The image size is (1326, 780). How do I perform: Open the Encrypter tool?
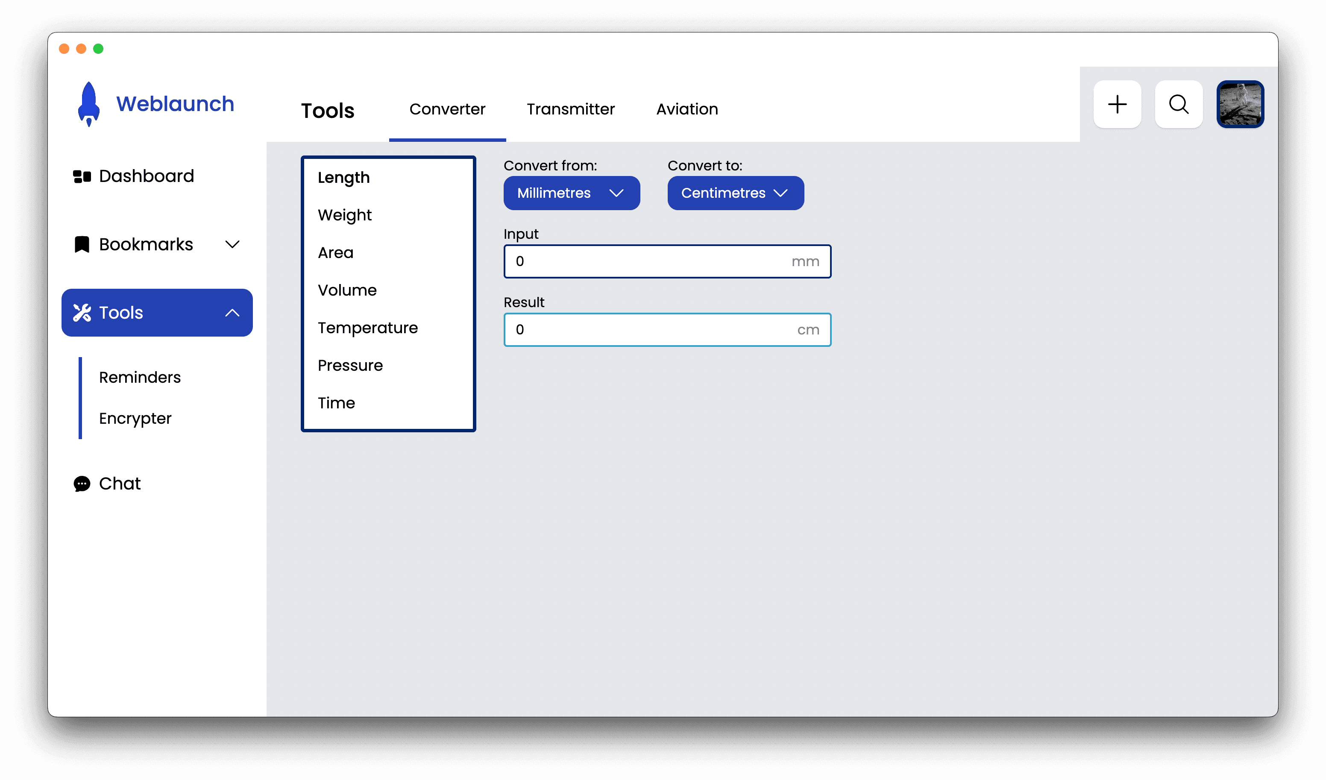(135, 419)
